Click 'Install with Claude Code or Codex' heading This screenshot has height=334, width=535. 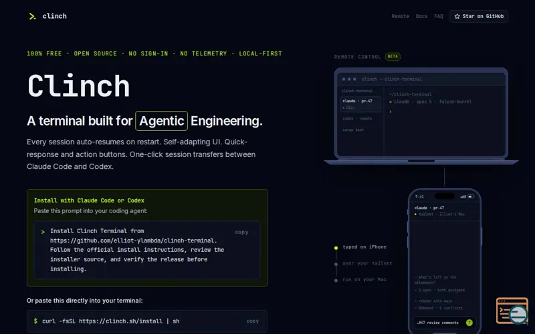pos(89,200)
